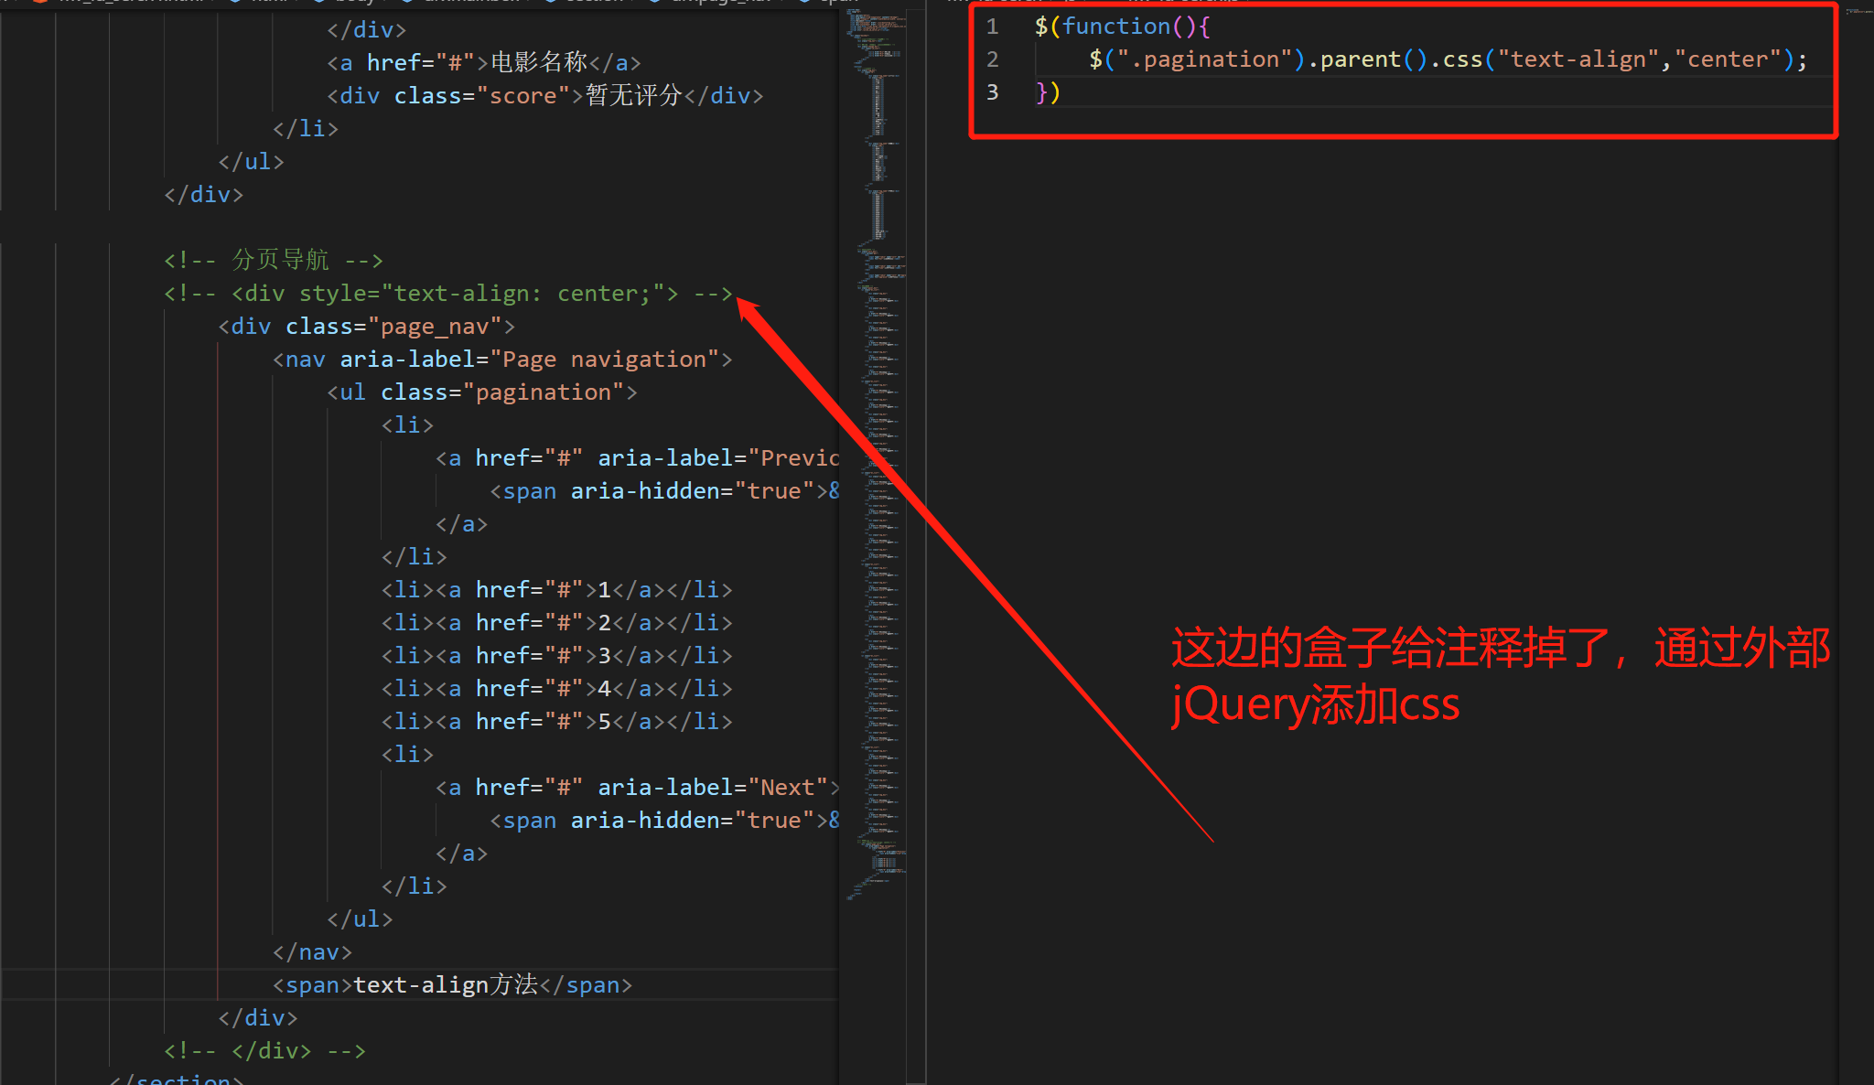This screenshot has width=1874, height=1085.
Task: Click the <span>text-align方法</span> line
Action: coord(452,984)
